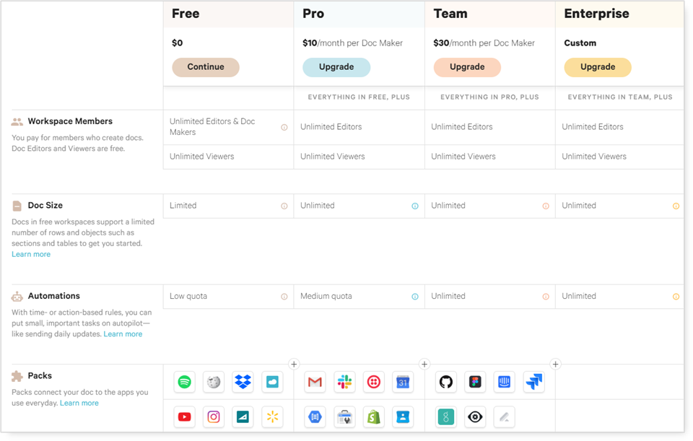The height and width of the screenshot is (441, 693).
Task: Open the Gmail pack
Action: (315, 382)
